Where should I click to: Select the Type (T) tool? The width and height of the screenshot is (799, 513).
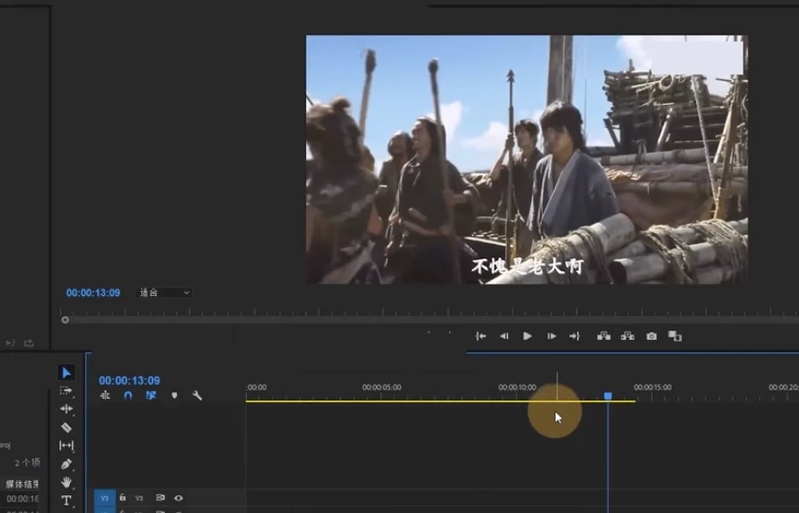coord(66,501)
